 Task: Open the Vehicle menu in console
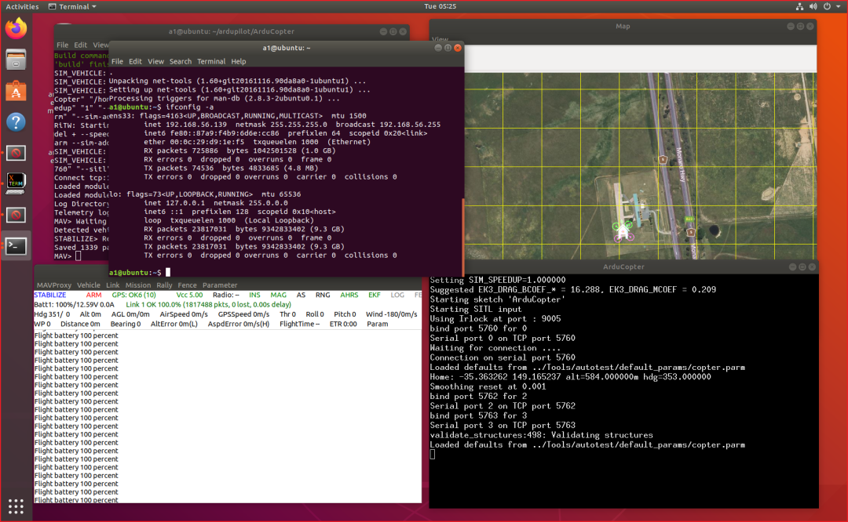pos(89,285)
